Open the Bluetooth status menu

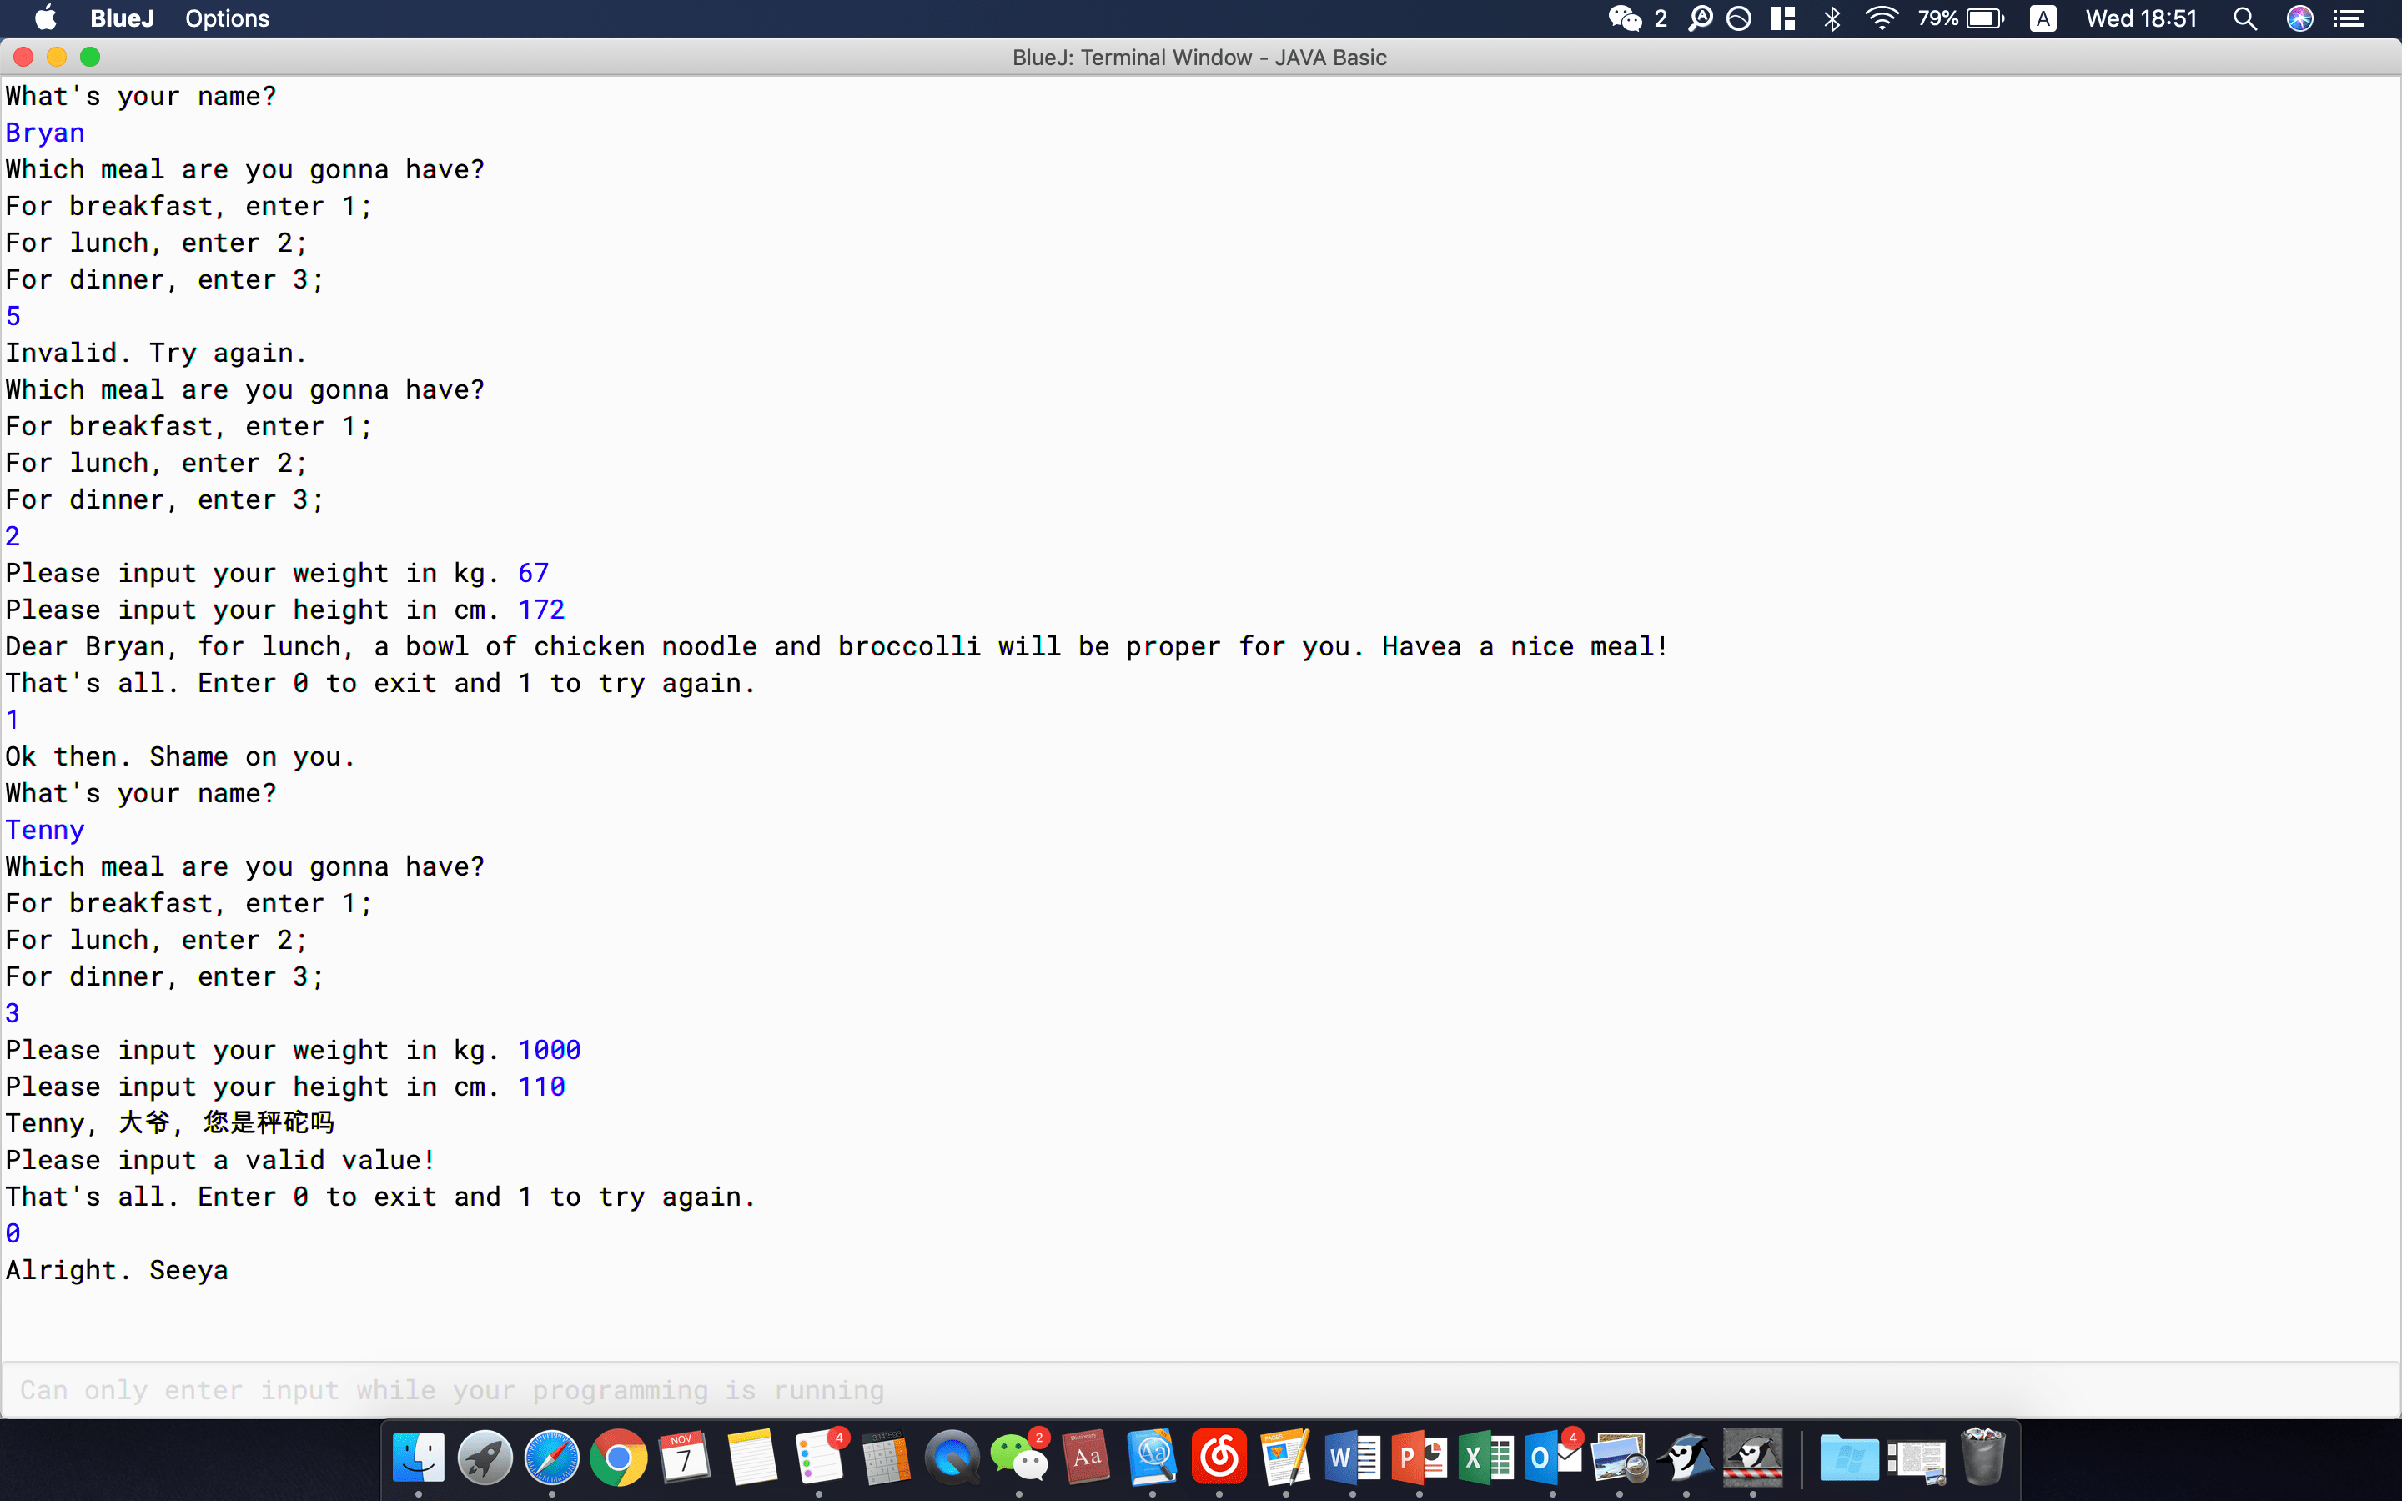point(1832,19)
